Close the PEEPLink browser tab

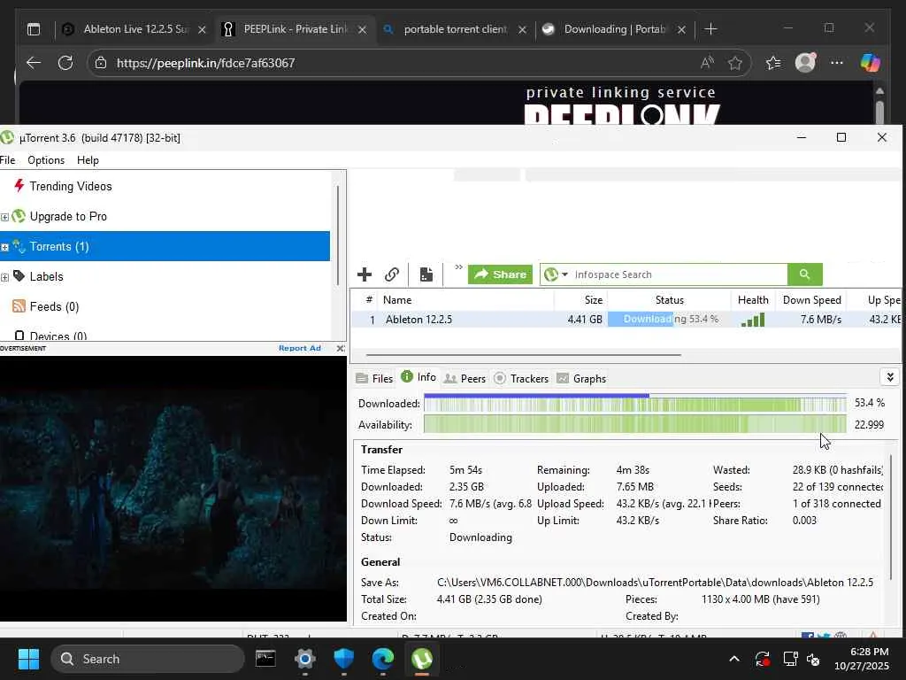pos(362,29)
